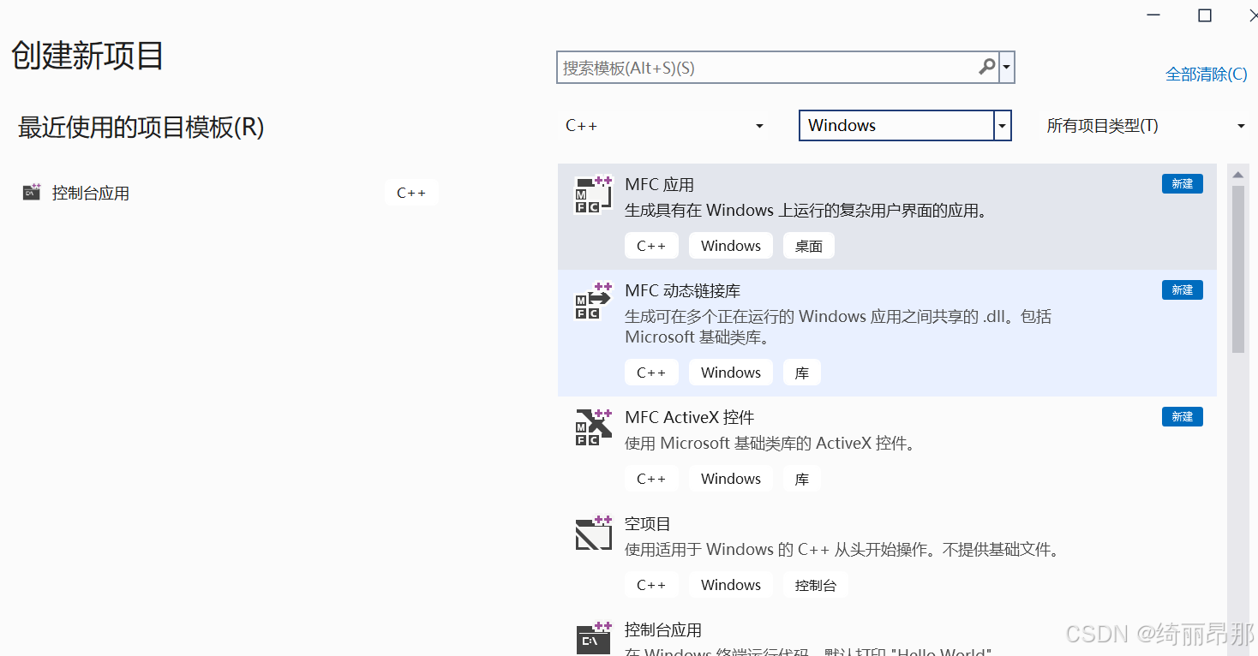Image resolution: width=1258 pixels, height=656 pixels.
Task: Select the MFC ActiveX 控件 template title
Action: 690,417
